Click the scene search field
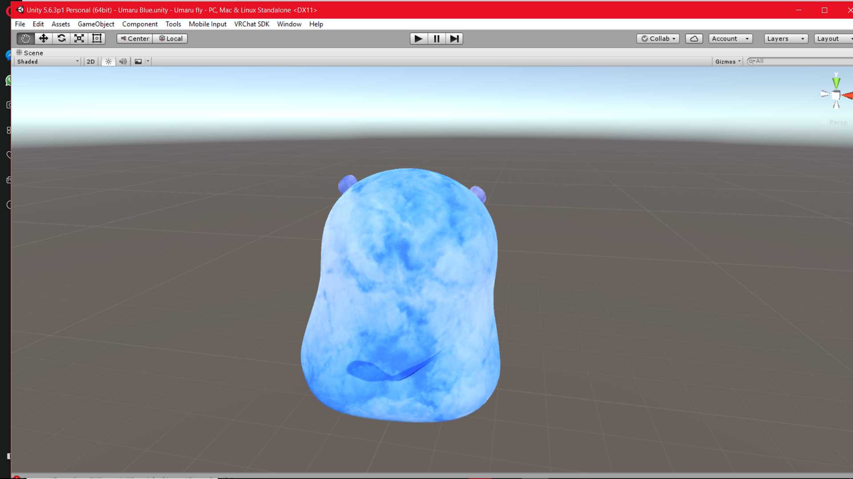 pos(800,61)
